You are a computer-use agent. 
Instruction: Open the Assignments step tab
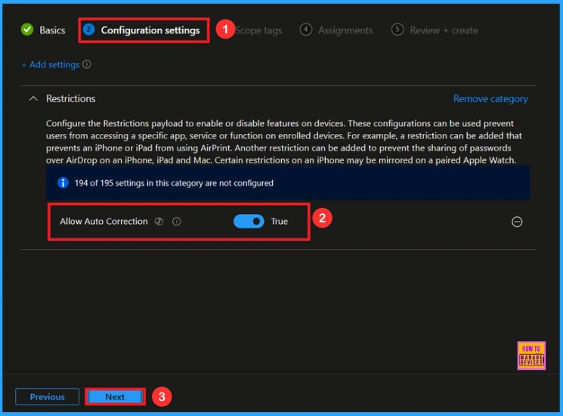[336, 30]
